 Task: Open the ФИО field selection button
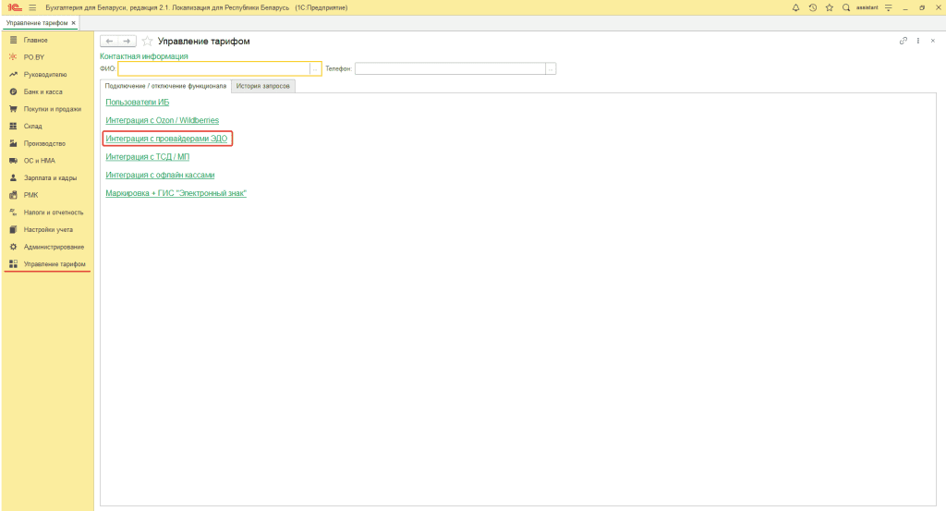(316, 68)
